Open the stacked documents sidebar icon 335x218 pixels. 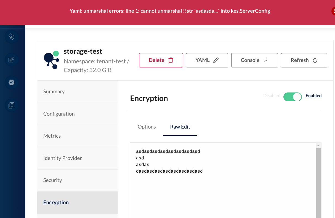coord(11,105)
